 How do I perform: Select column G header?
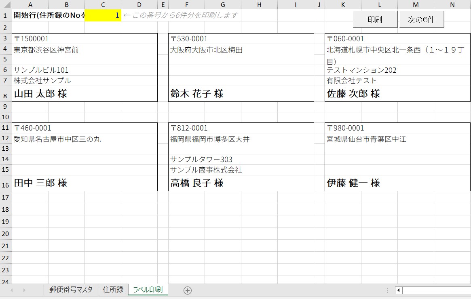tap(223, 4)
